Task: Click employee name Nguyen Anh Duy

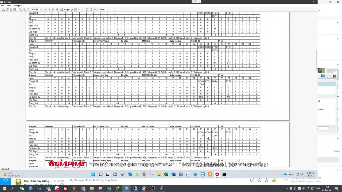Action: 100,75
